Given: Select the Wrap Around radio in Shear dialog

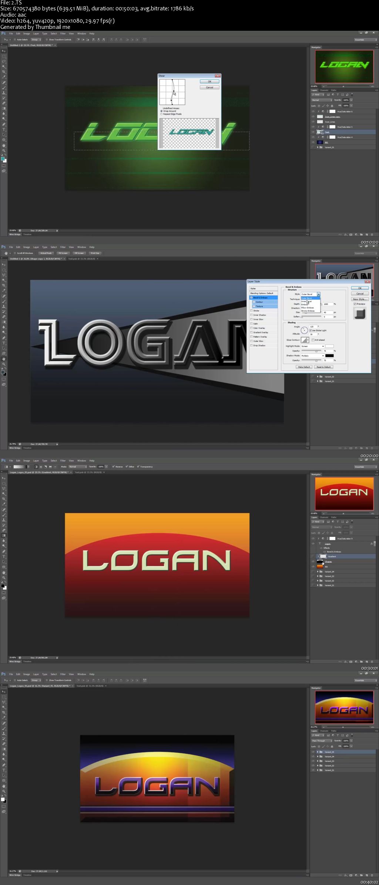Looking at the screenshot, I should (161, 111).
